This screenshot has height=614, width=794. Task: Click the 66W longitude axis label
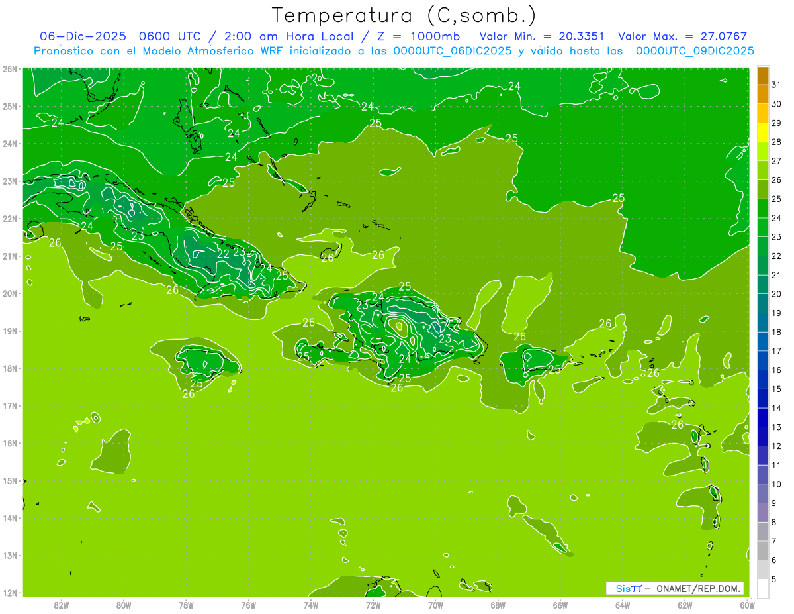[560, 605]
